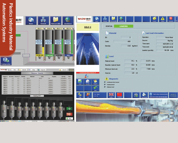Viewport: 178px width, 143px height.
Task: Open the Setup tab in Hopper Details
Action: pyautogui.click(x=33, y=70)
